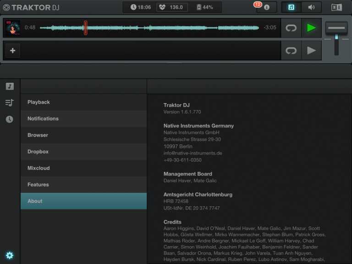Toggle the speaker volume button

click(x=311, y=7)
